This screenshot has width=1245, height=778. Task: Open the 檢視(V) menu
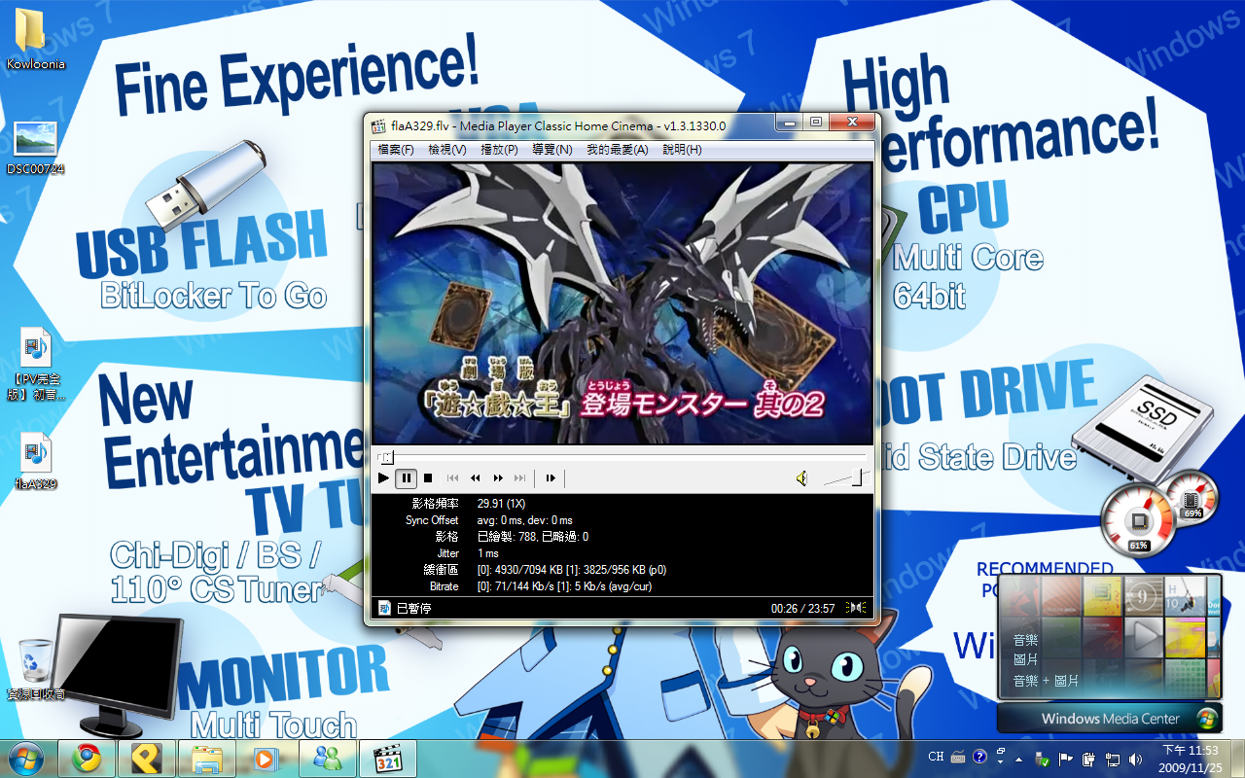pos(446,150)
